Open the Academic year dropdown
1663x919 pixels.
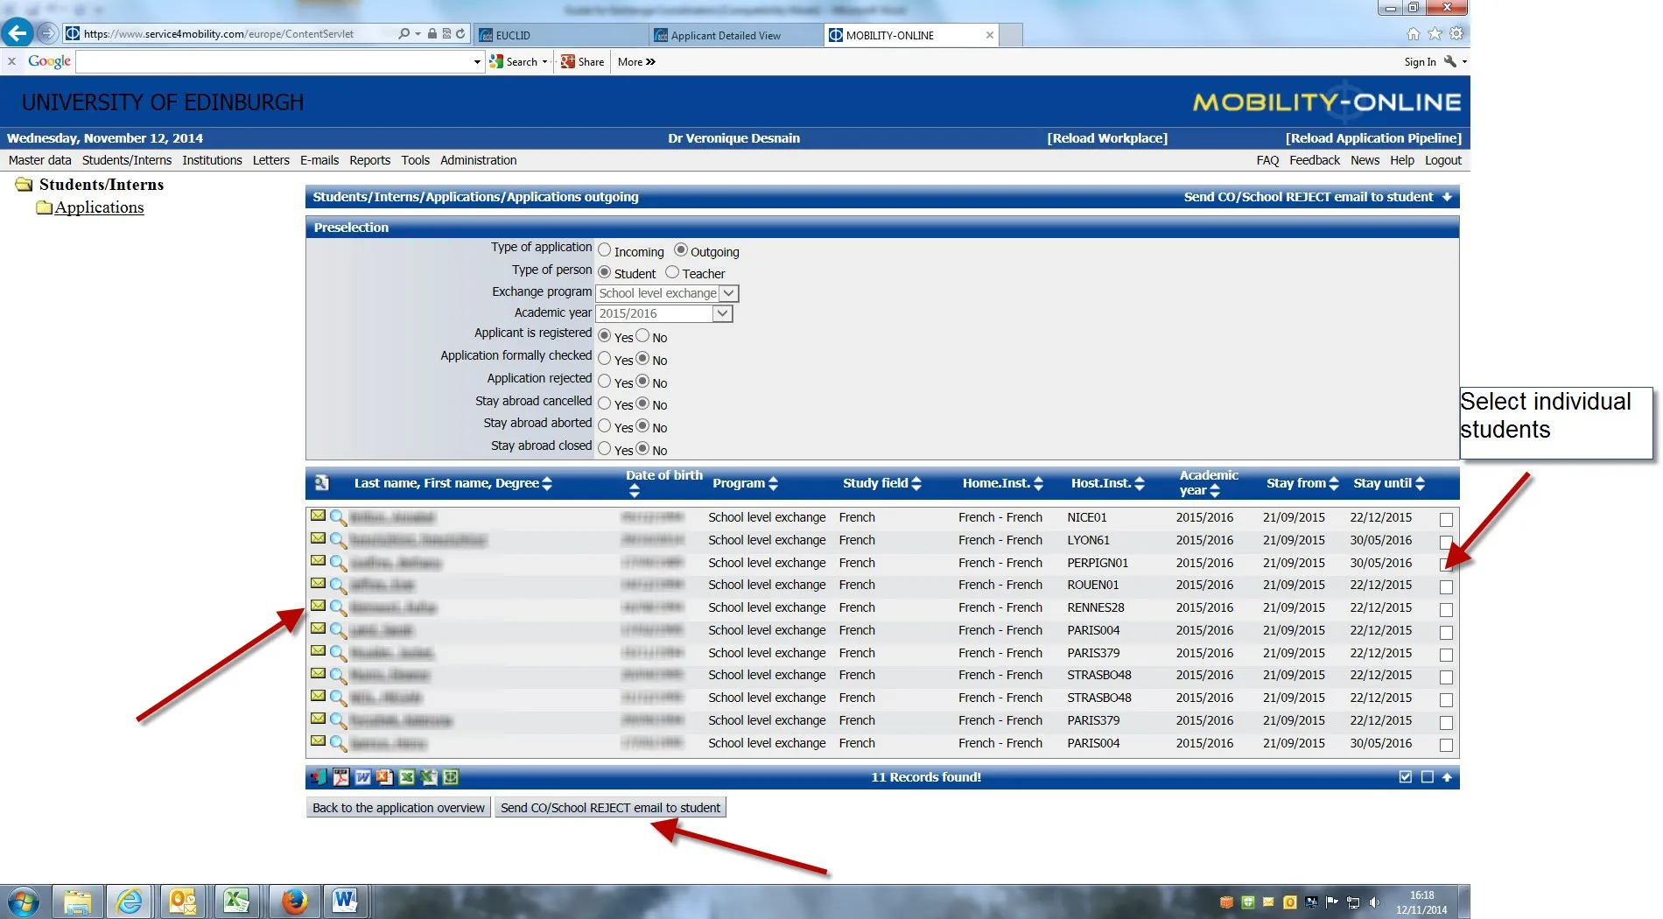pos(723,313)
